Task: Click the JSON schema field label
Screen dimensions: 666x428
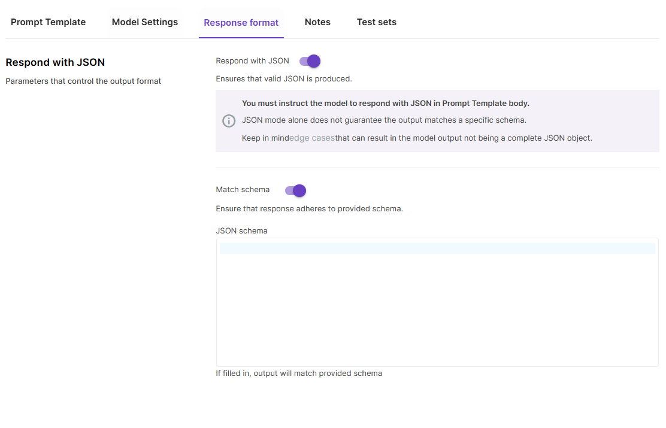Action: pos(241,231)
